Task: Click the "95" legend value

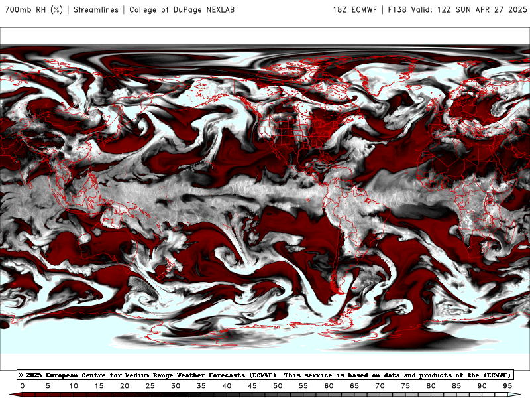Action: click(x=507, y=386)
